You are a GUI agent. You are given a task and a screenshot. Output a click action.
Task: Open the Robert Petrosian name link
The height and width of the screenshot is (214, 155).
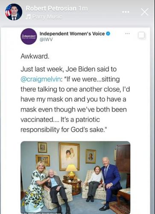51,8
